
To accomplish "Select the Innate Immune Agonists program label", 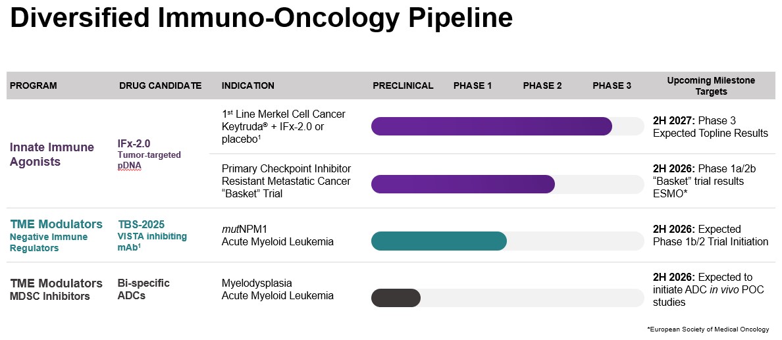I will point(52,154).
